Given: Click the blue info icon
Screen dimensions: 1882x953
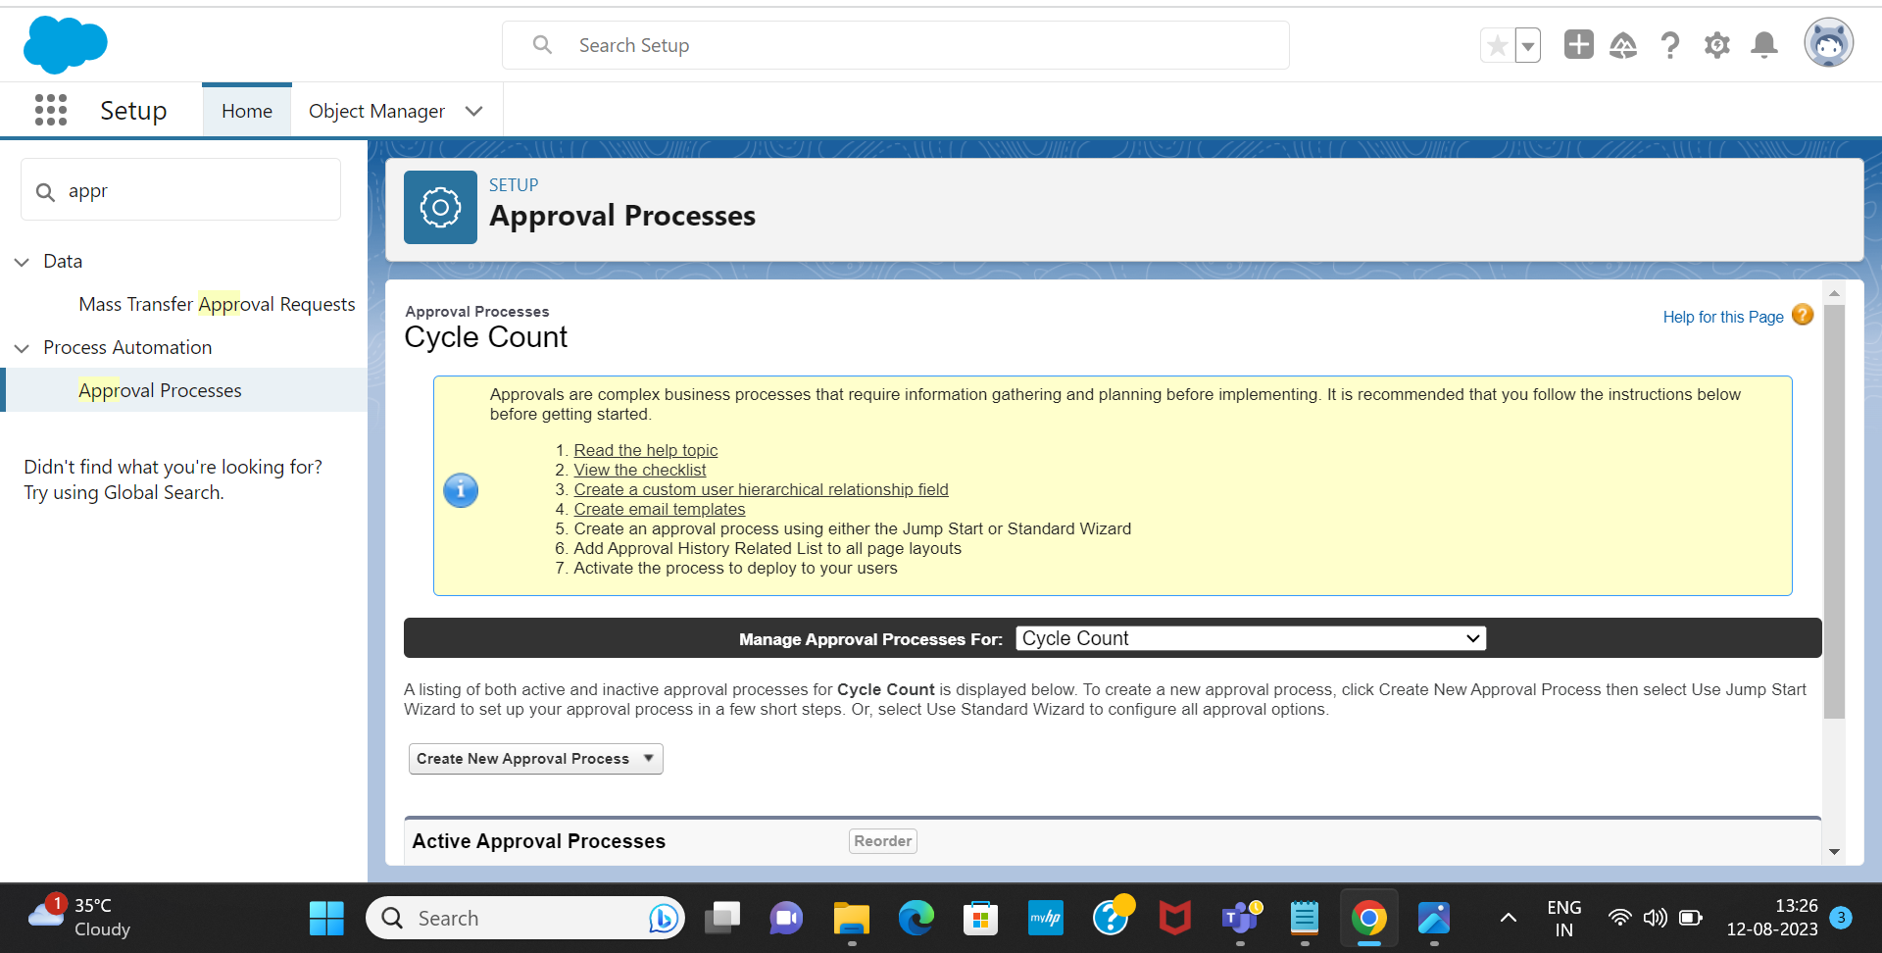Looking at the screenshot, I should (461, 489).
